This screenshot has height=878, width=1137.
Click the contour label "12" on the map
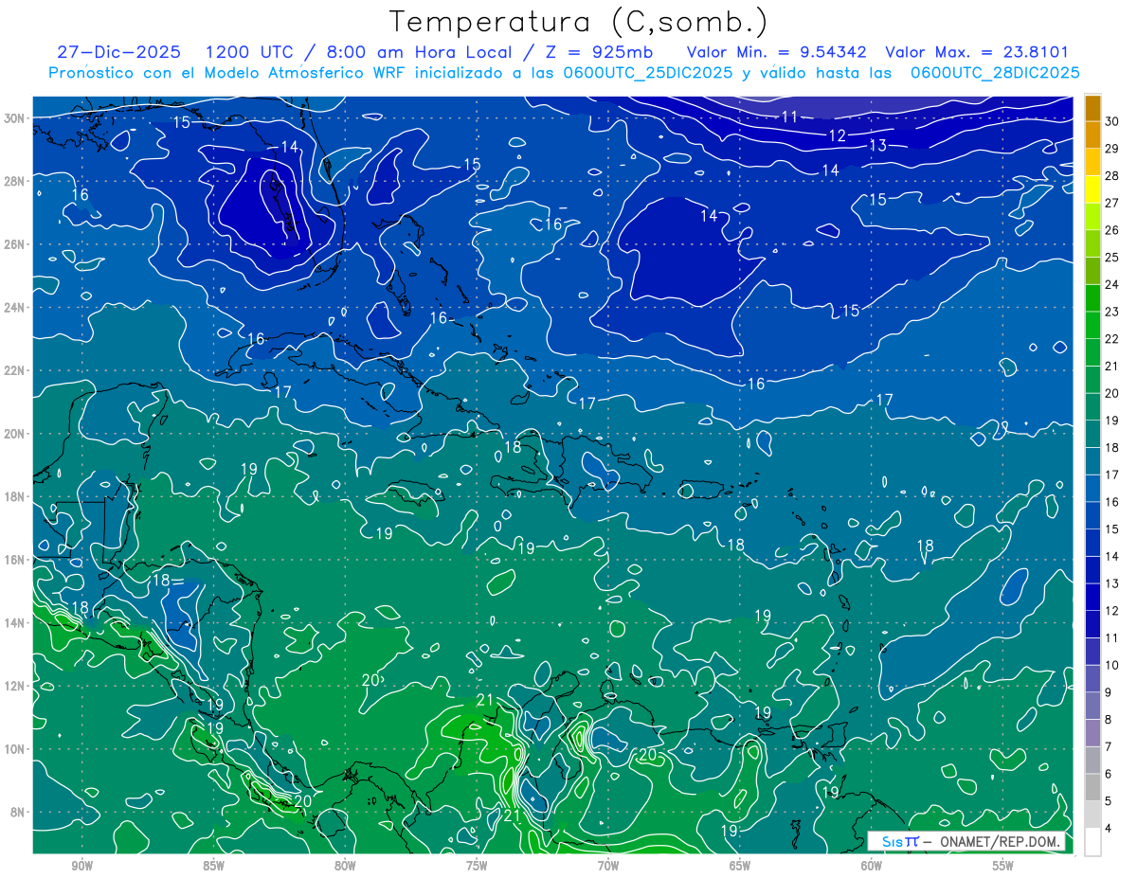(x=837, y=135)
